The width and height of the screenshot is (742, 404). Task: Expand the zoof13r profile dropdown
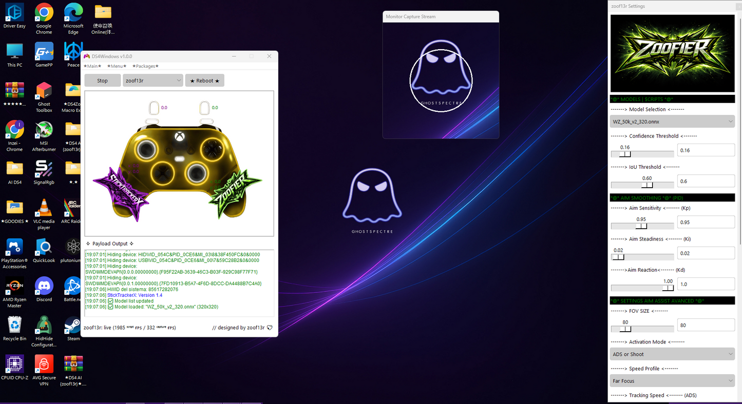coord(153,80)
